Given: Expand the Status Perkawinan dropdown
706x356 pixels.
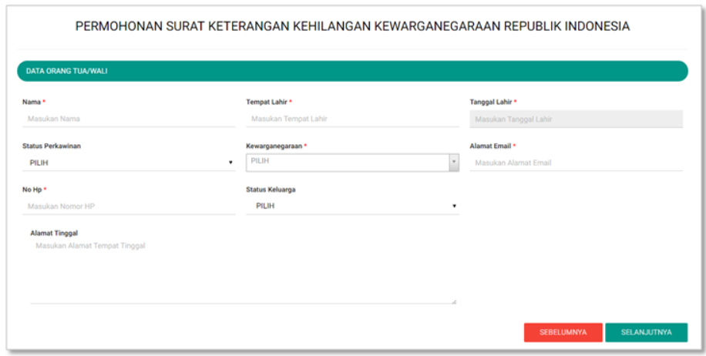Looking at the screenshot, I should (129, 163).
